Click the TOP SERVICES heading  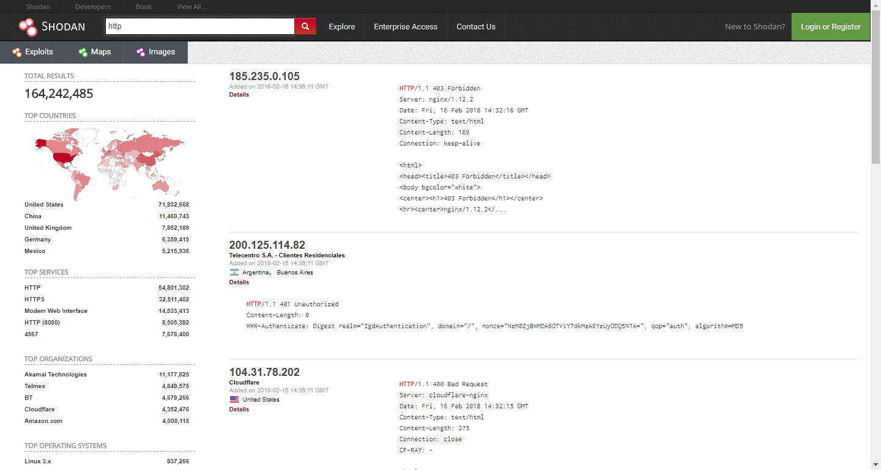[46, 272]
